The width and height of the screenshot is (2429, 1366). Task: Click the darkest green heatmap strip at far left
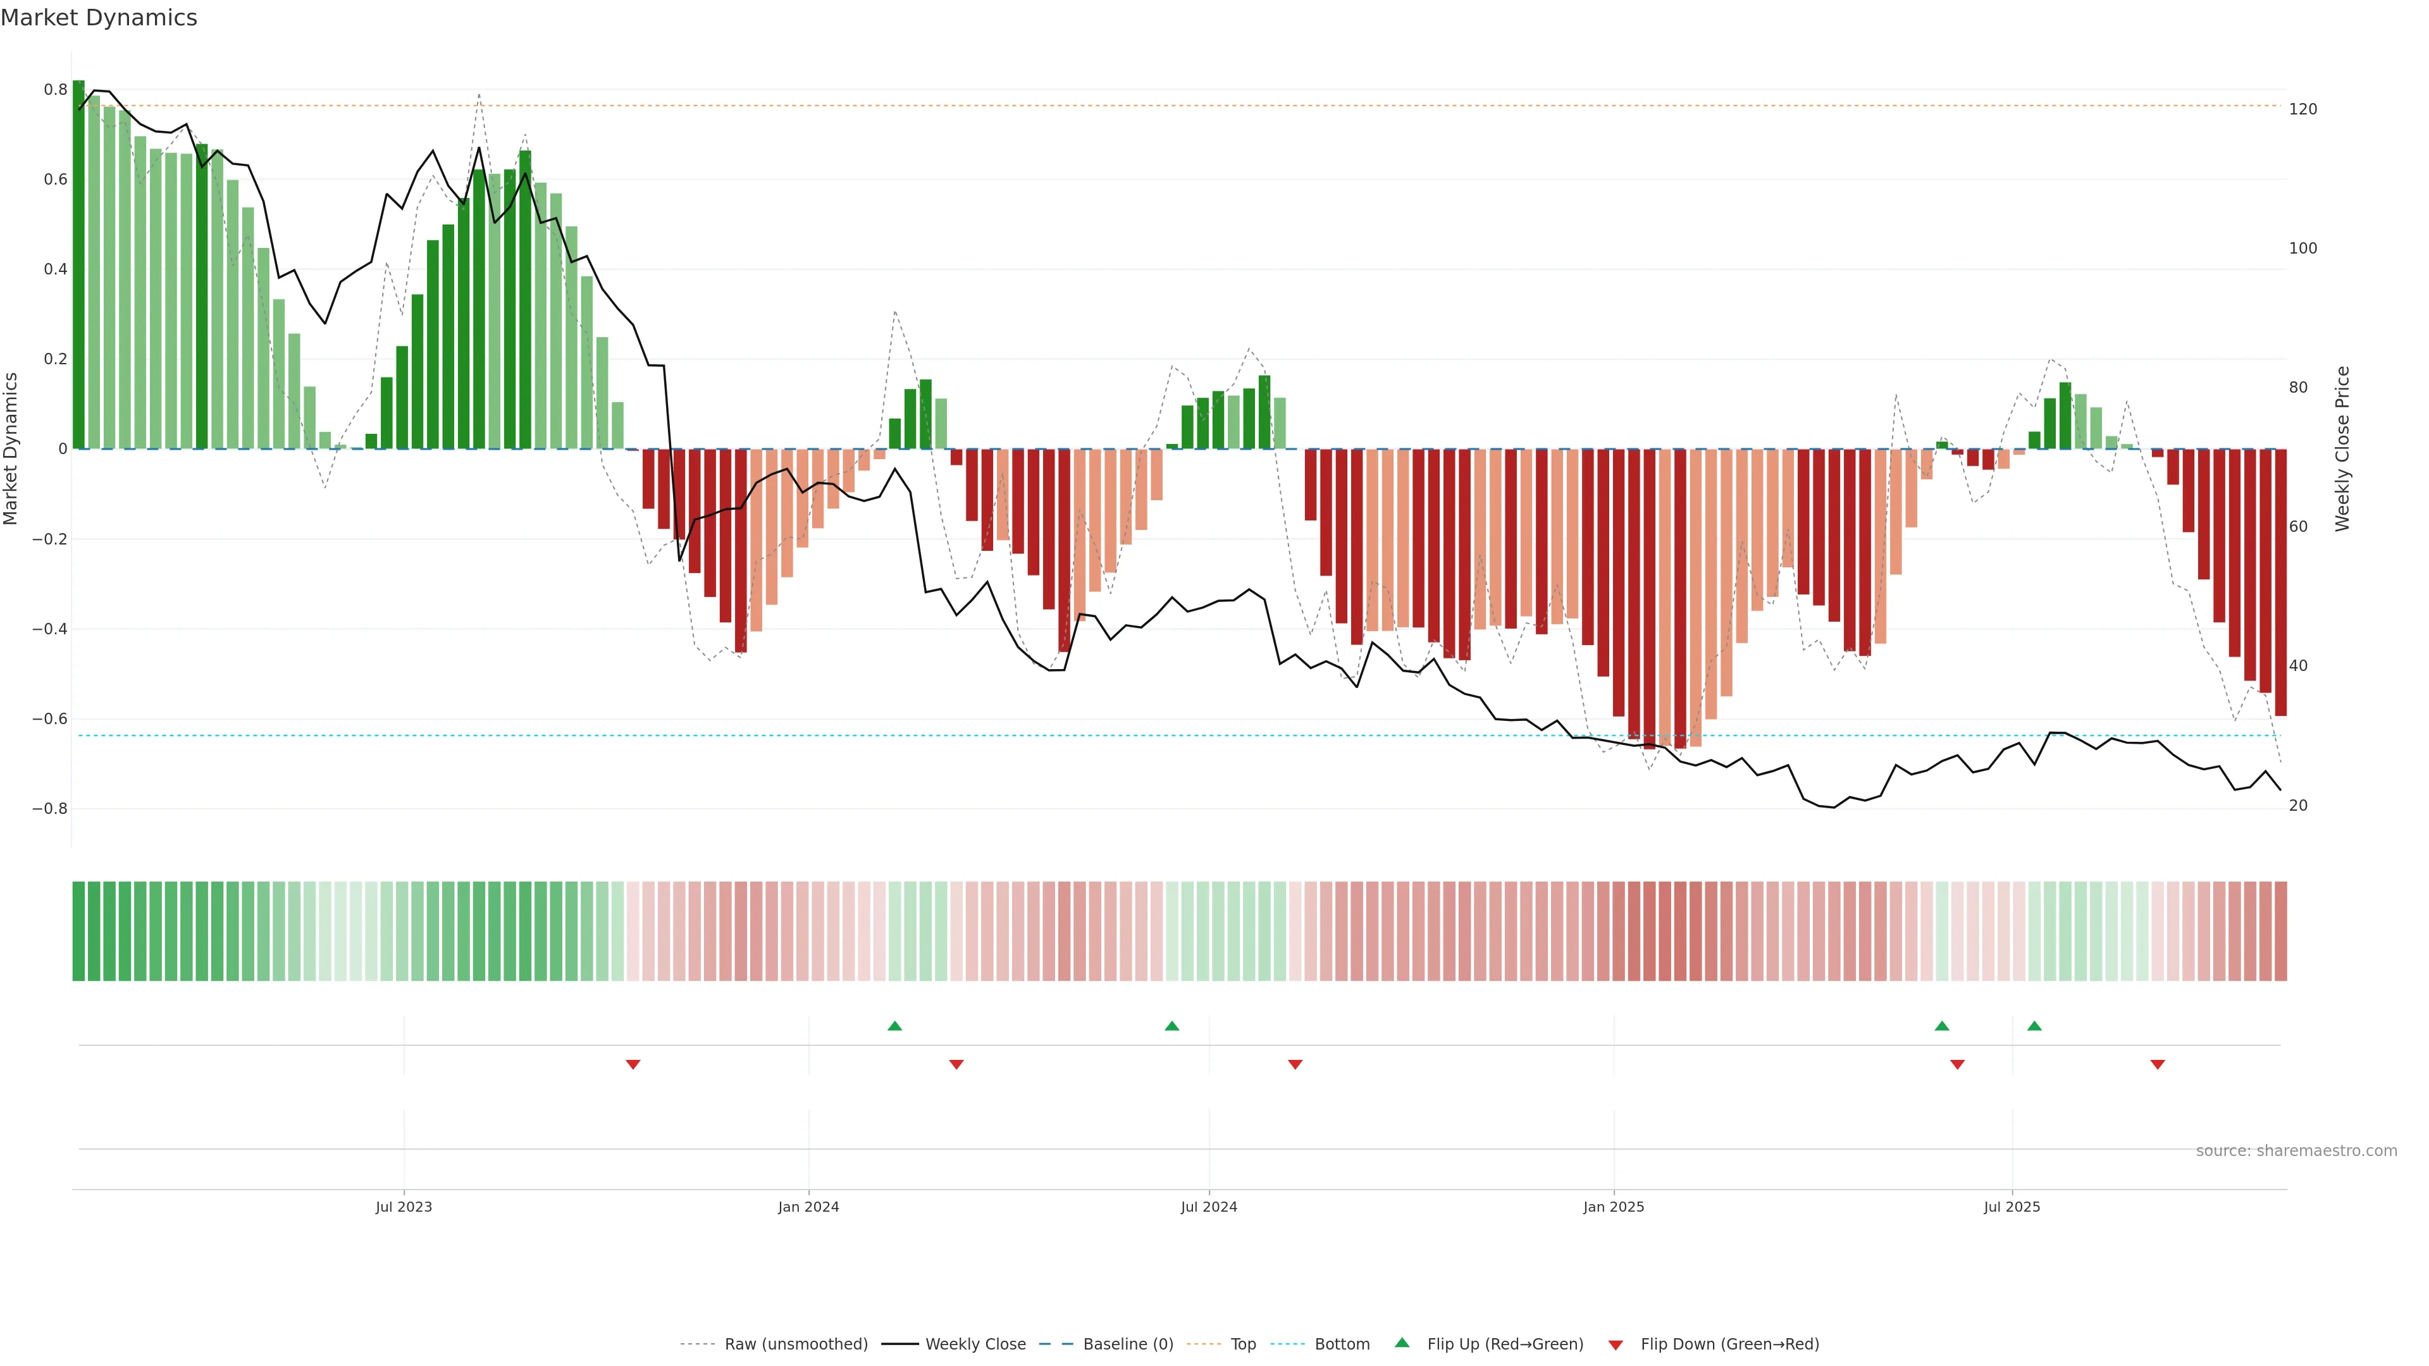(x=78, y=932)
